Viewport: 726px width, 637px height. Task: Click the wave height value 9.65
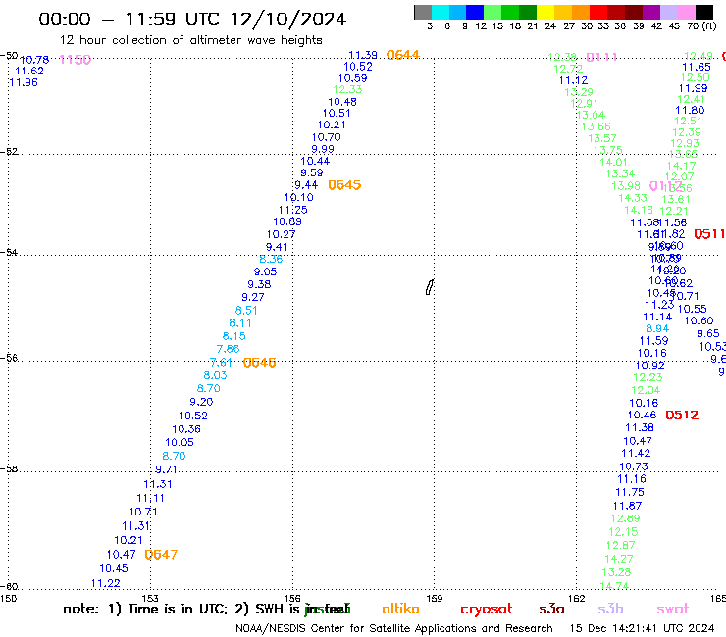coord(708,333)
